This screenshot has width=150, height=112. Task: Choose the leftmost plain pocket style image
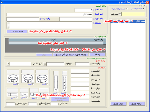coord(12,94)
